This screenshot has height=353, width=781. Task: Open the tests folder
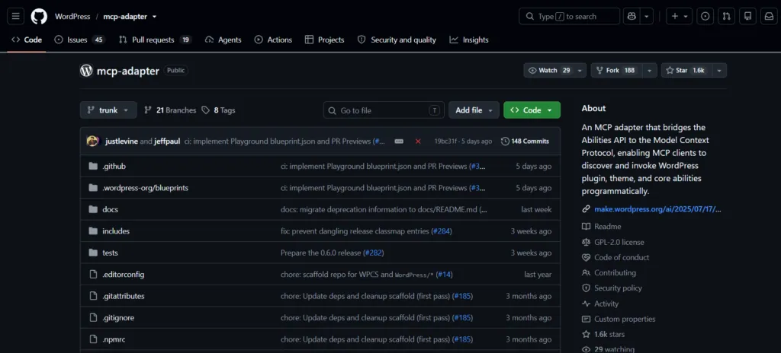[x=110, y=253]
